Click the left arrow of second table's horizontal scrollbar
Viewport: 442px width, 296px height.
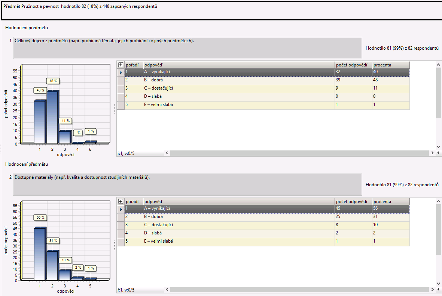(x=167, y=290)
